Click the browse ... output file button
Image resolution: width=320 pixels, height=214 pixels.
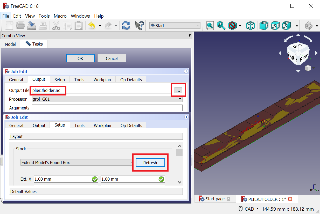coord(178,90)
